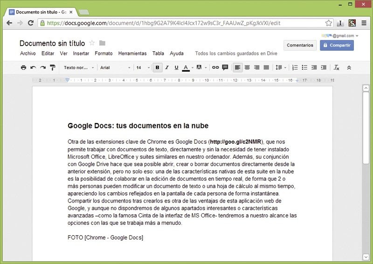
Task: Insert a comment from the toolbar
Action: pos(225,68)
